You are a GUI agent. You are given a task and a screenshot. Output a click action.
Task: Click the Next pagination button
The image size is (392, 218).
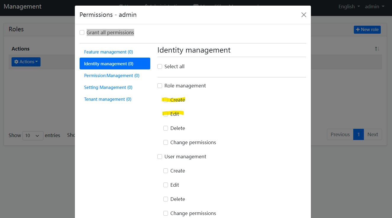click(x=372, y=134)
